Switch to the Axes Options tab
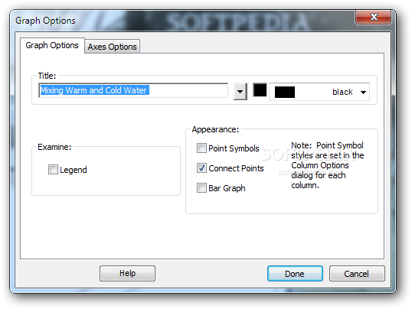The width and height of the screenshot is (412, 309). pos(113,47)
